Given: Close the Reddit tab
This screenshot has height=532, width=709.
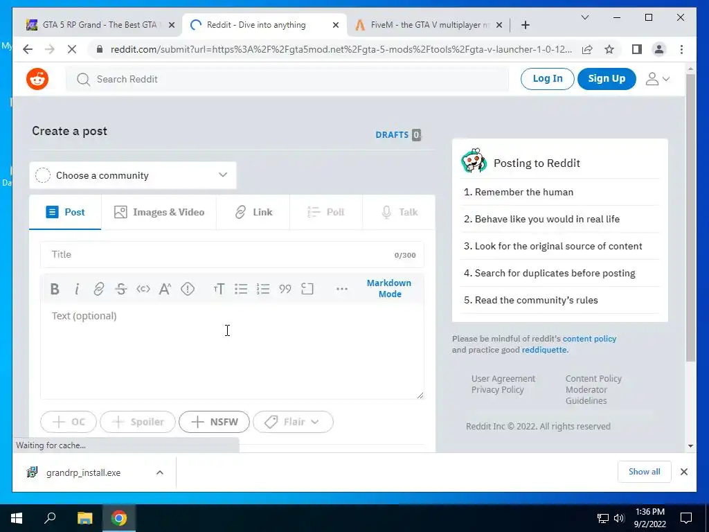Looking at the screenshot, I should pyautogui.click(x=336, y=25).
